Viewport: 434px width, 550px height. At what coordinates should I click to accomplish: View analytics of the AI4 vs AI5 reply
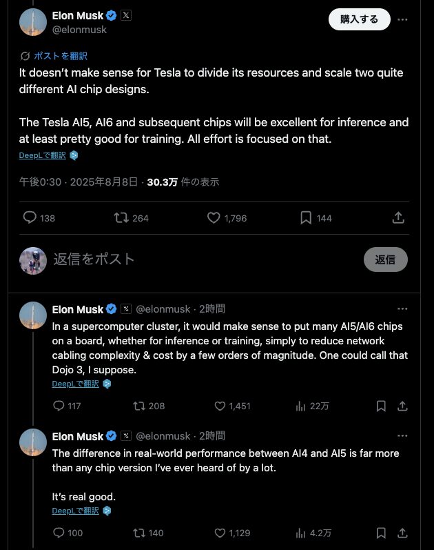coord(300,533)
